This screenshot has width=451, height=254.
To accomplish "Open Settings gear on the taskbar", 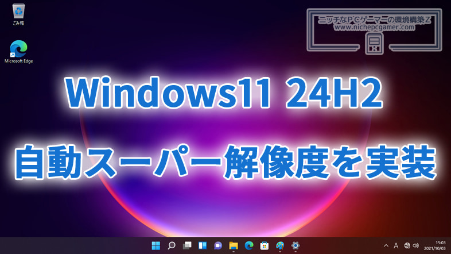I will (296, 245).
